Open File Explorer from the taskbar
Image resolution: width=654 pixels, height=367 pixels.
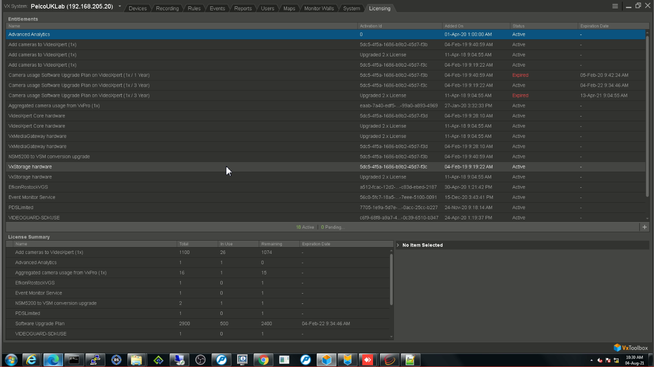[x=136, y=360]
